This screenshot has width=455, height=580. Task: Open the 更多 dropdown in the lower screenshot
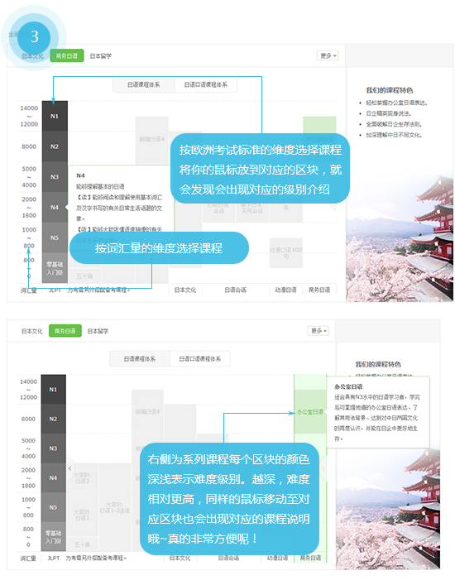click(x=318, y=331)
